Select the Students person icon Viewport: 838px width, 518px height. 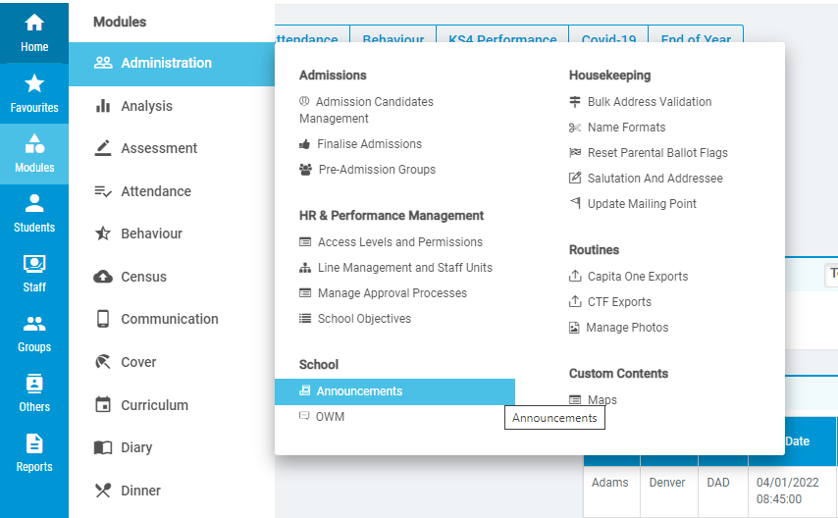(x=34, y=203)
